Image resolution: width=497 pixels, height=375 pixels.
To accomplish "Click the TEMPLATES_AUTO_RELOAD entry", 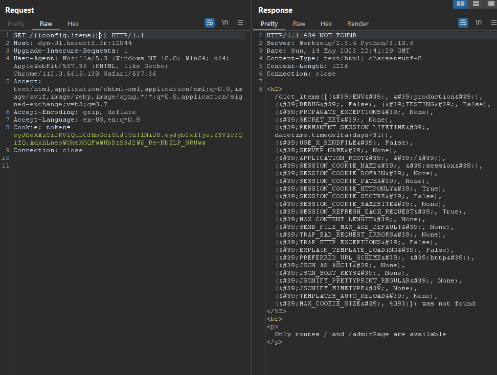I will coord(356,296).
